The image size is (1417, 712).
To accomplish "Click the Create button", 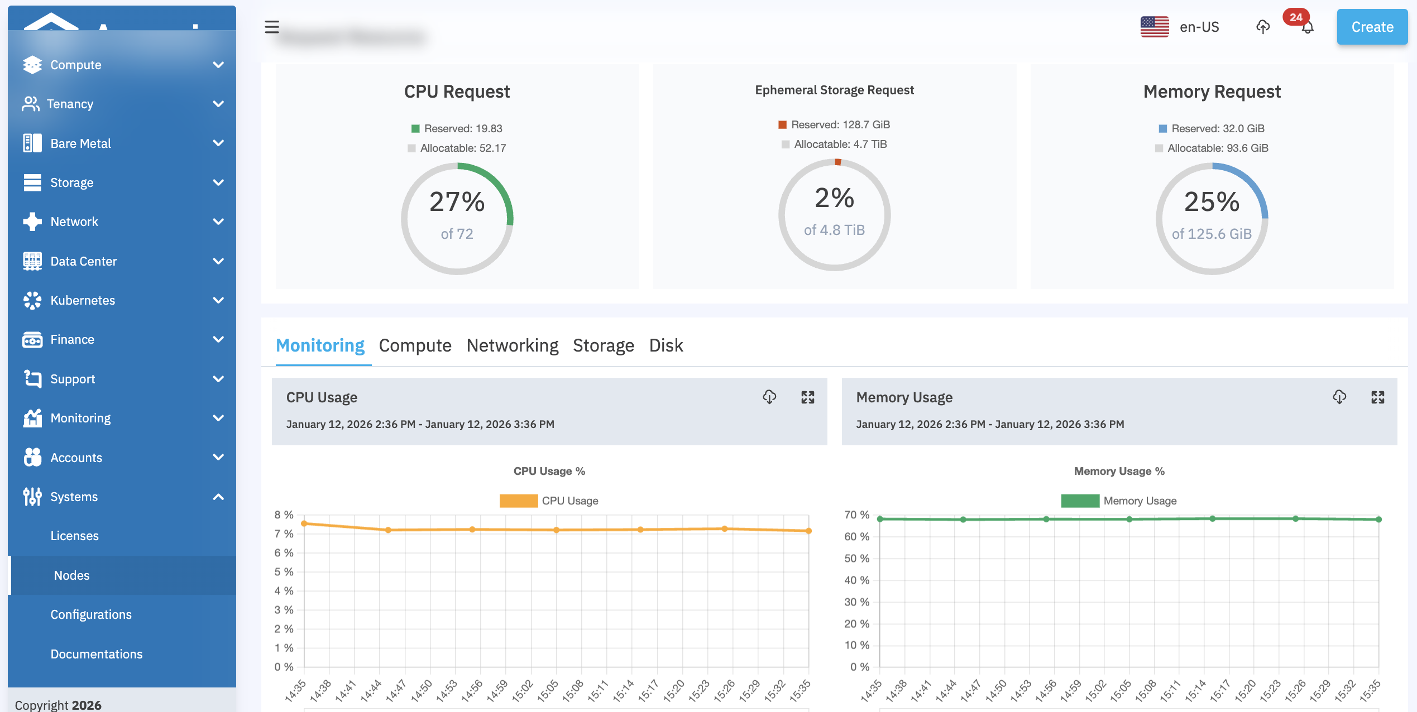I will tap(1372, 26).
